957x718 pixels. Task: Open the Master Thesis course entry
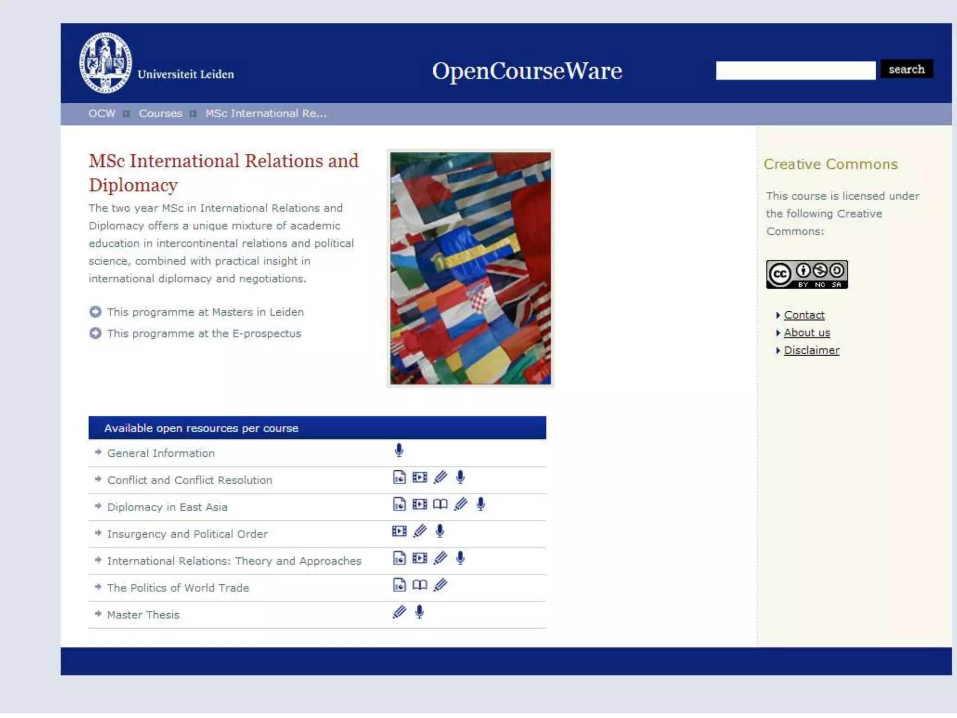click(x=143, y=615)
